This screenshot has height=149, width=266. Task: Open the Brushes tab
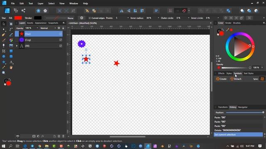(237, 23)
